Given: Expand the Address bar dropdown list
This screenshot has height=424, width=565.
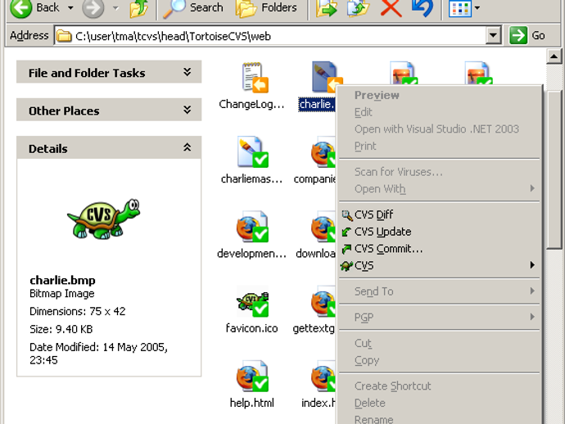Looking at the screenshot, I should tap(493, 36).
